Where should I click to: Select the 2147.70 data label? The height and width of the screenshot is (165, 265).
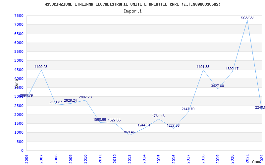pyautogui.click(x=188, y=109)
